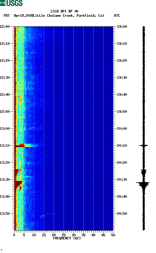Viewport: 156px width, 253px height.
Task: Click the waveform burst near 20:25 UTC
Action: [x=144, y=172]
